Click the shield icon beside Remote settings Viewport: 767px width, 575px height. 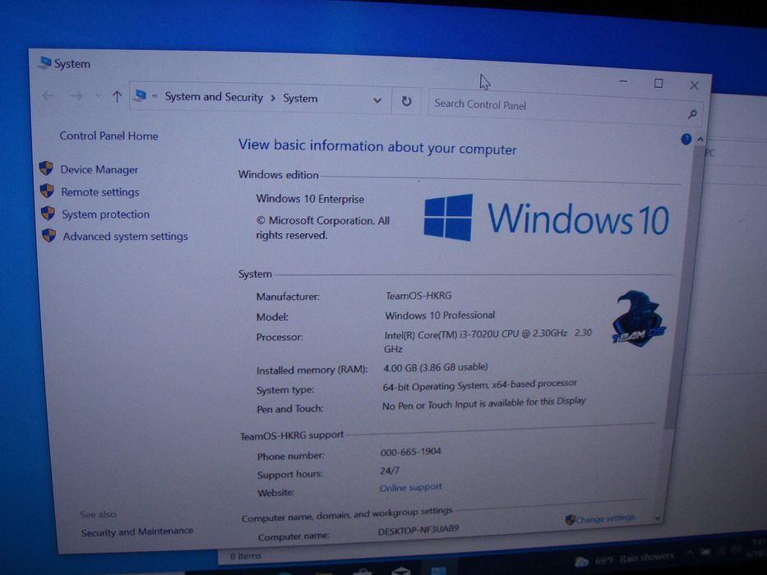pyautogui.click(x=47, y=191)
